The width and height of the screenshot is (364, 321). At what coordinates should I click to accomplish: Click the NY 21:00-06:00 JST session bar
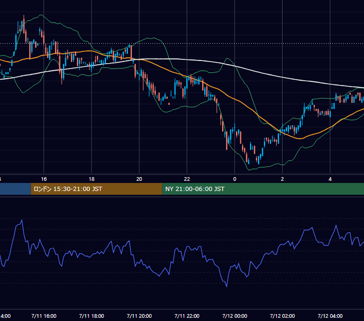click(x=263, y=189)
